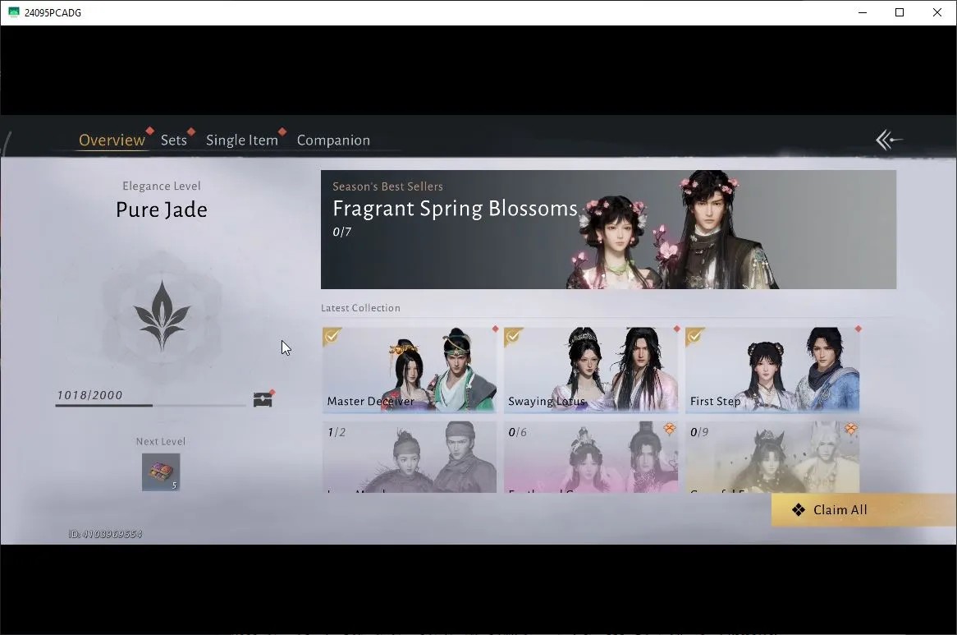Viewport: 957px width, 635px height.
Task: Click the orange badge on 0/9 card
Action: (851, 430)
